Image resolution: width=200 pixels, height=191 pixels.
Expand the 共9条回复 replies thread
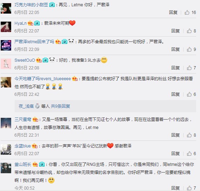[60, 106]
